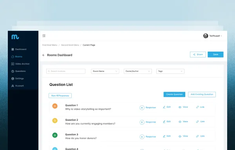Open the Owner/Author dropdown
The height and width of the screenshot is (150, 235).
[x=138, y=71]
